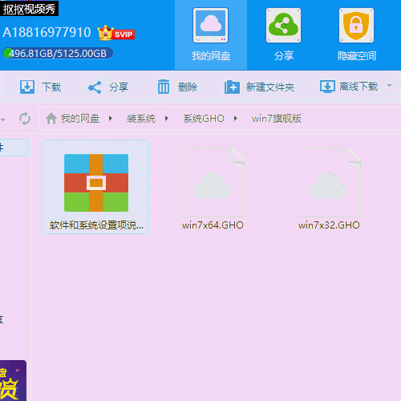The width and height of the screenshot is (401, 401).
Task: Go to the 装系统 breadcrumb folder
Action: coord(141,119)
